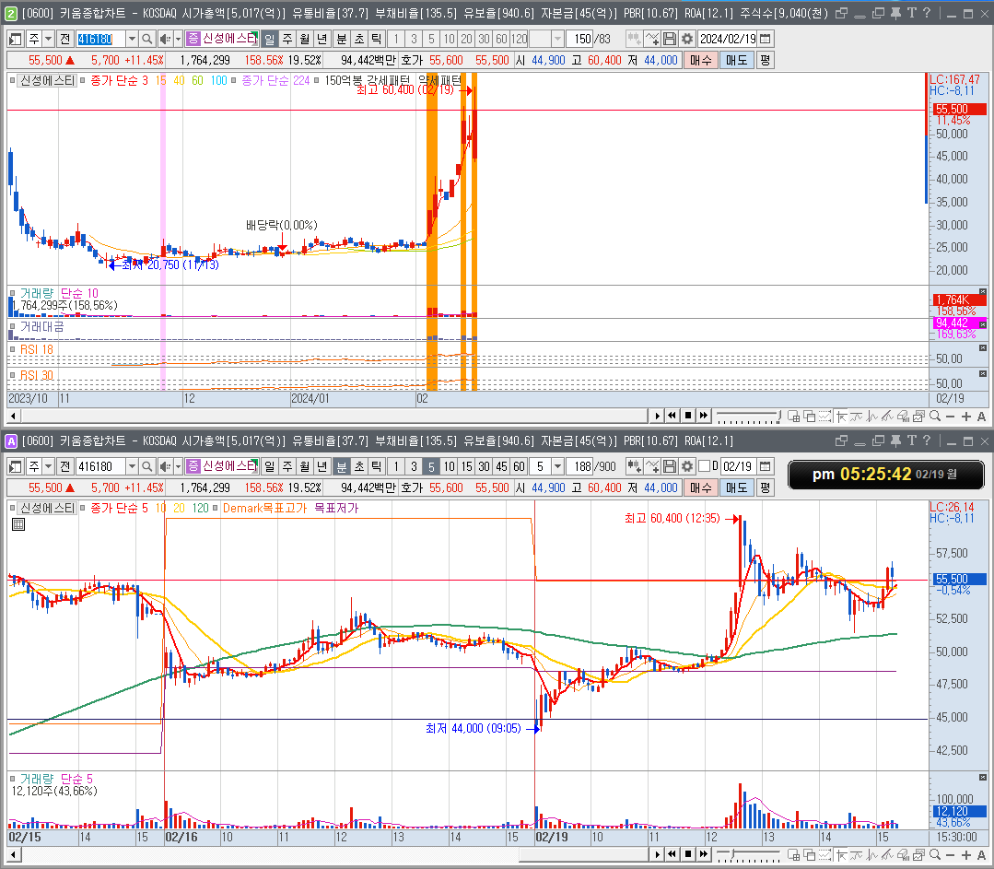
Task: Click the 전 button in the bottom chart toolbar
Action: [64, 467]
